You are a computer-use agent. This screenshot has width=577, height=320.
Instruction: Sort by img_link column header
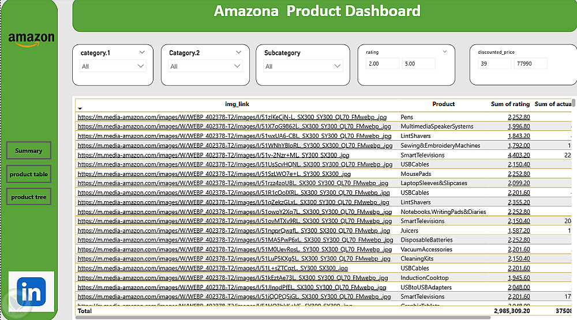coord(237,104)
